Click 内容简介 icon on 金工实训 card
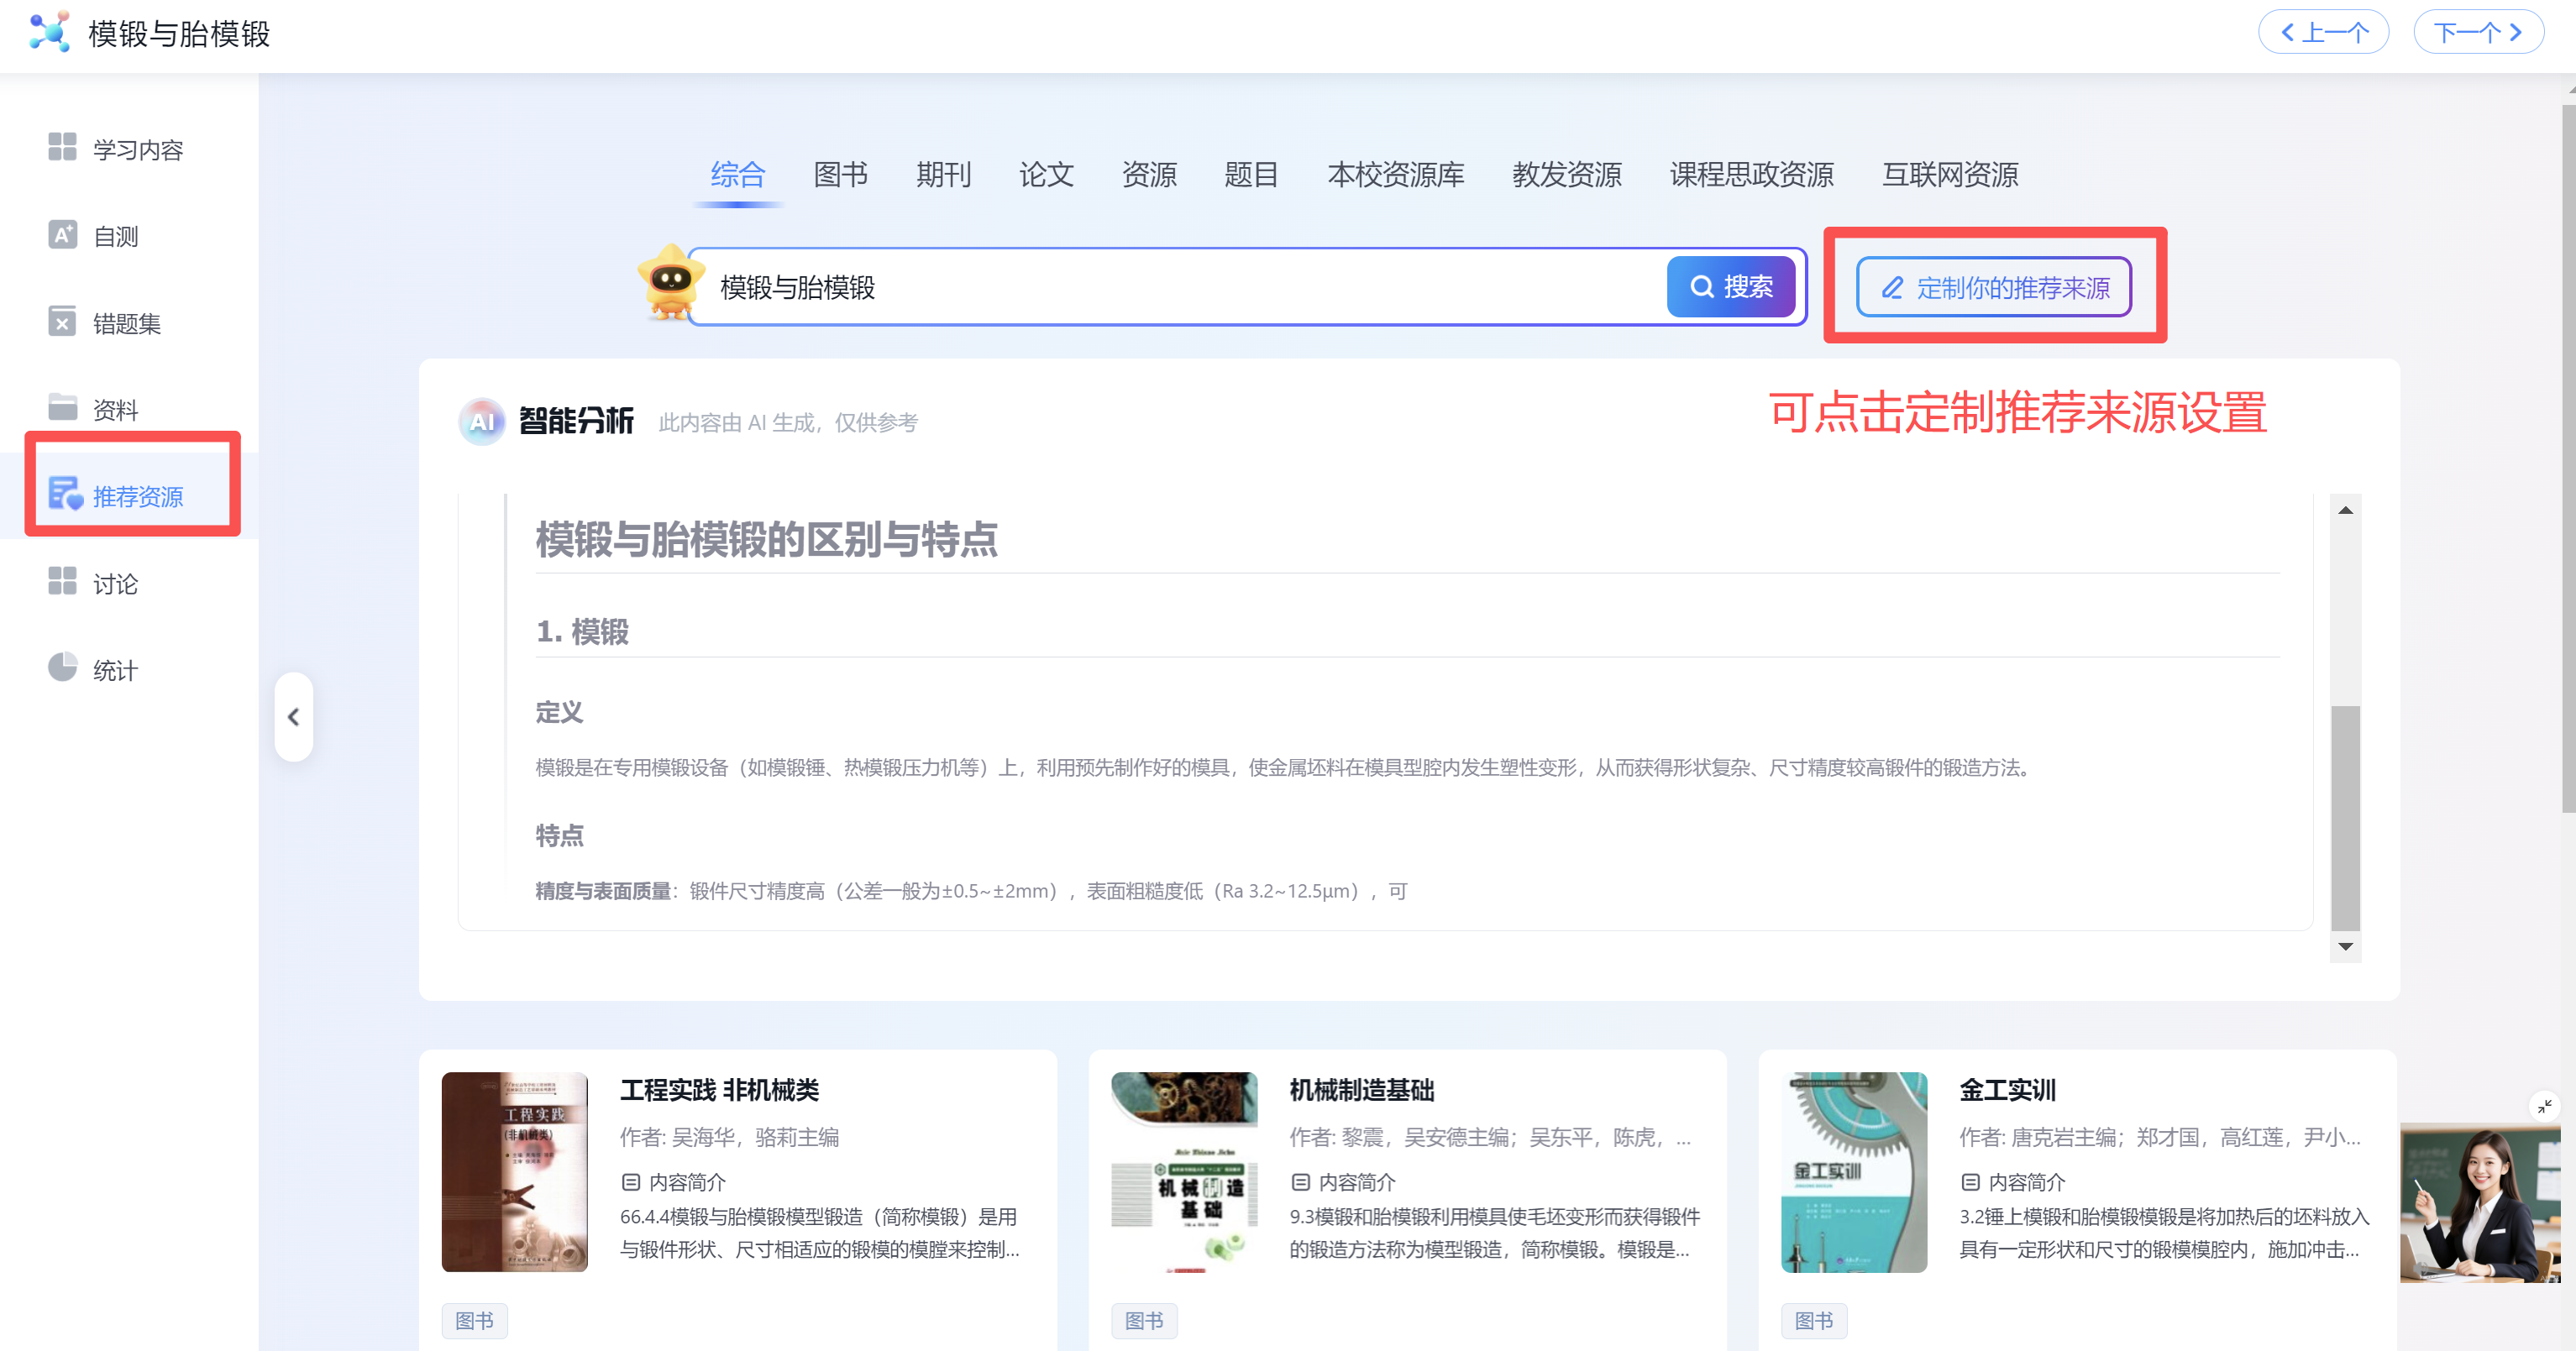2576x1351 pixels. coord(1970,1183)
